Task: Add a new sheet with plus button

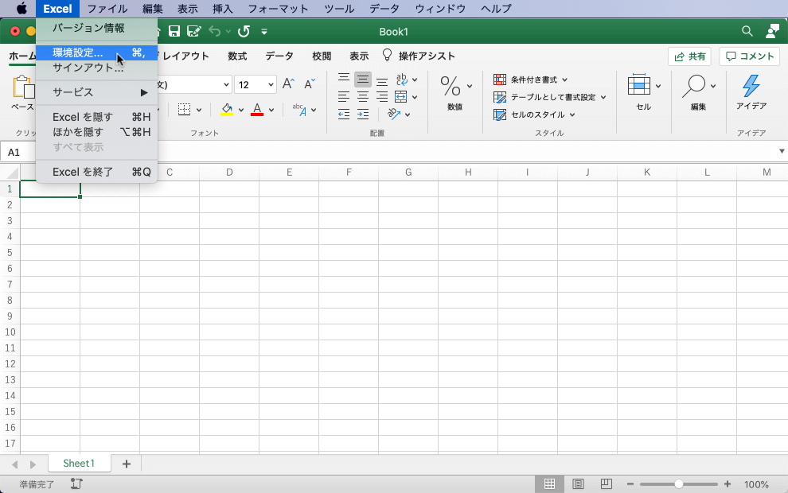Action: (x=127, y=464)
